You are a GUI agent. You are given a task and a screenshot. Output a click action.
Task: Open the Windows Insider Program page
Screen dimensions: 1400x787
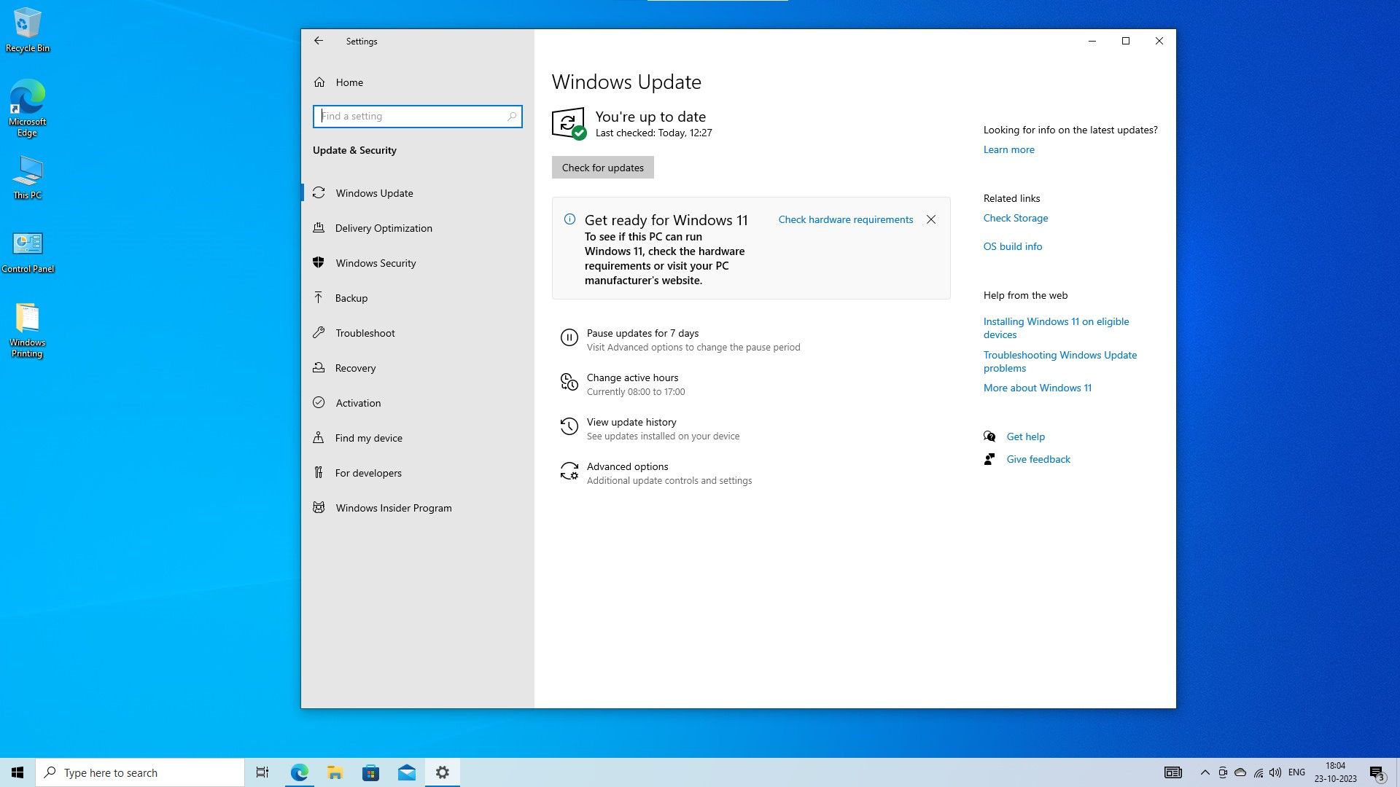[x=393, y=508]
